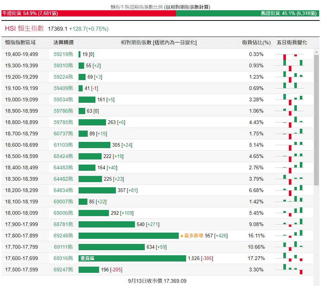Click the 法興精選 column header
Viewport: 321px width, 286px height.
coord(63,42)
